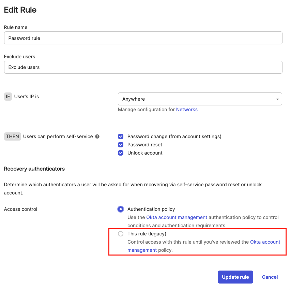Click the Update rule button
290x290 pixels.
pos(235,277)
